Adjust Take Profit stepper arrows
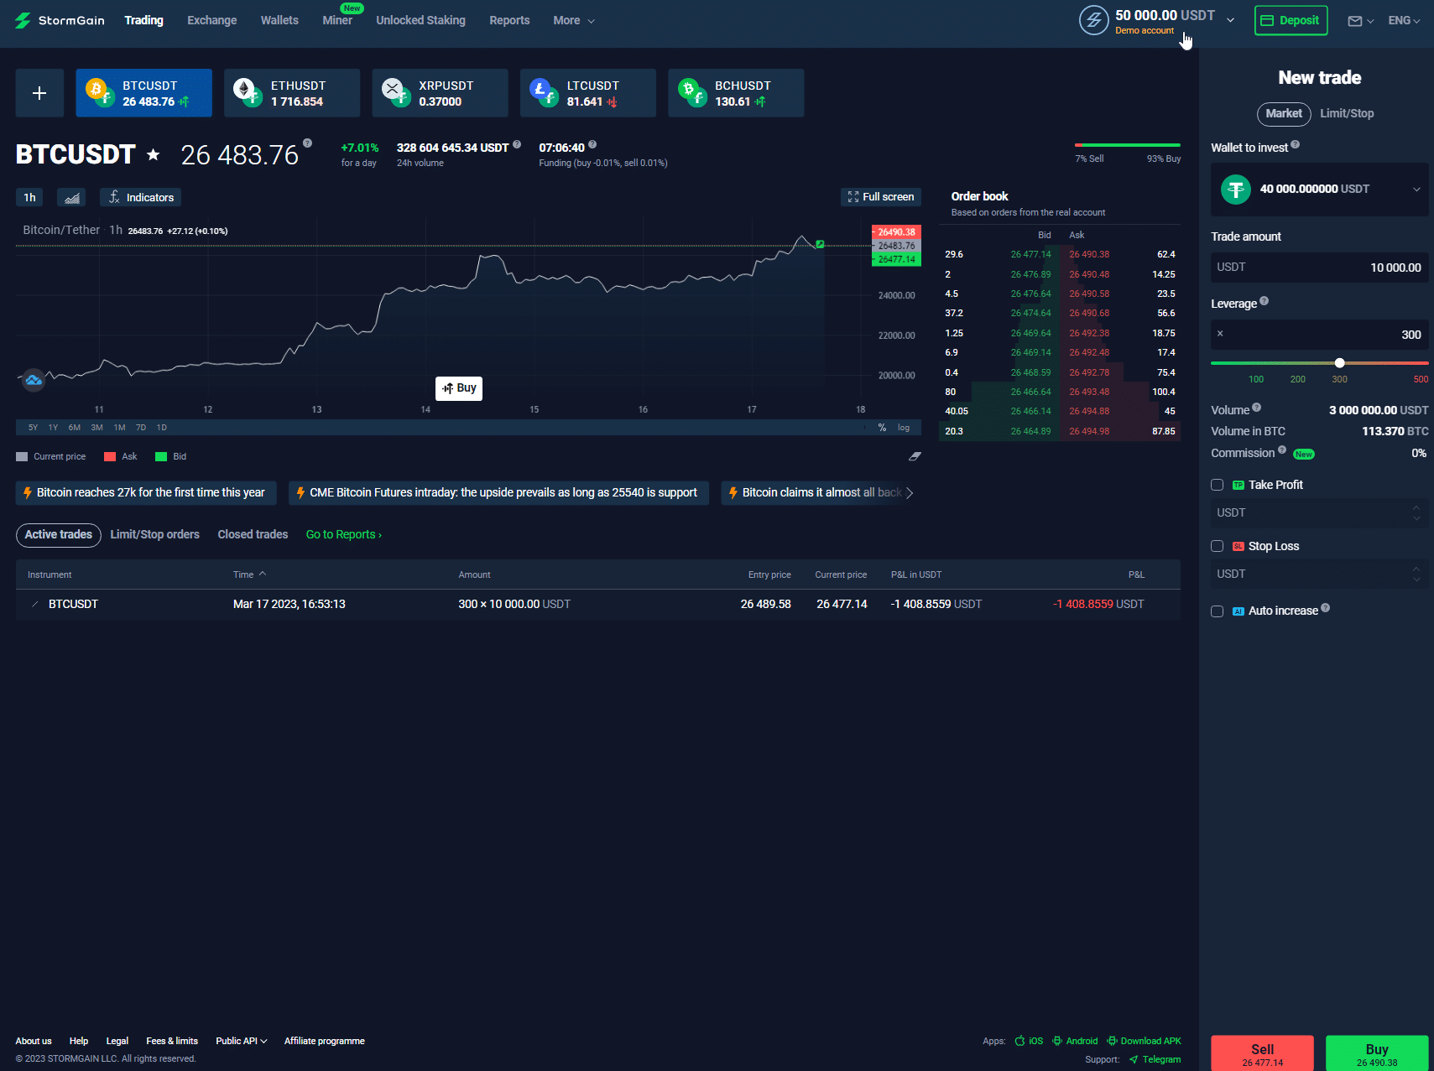 [x=1416, y=512]
